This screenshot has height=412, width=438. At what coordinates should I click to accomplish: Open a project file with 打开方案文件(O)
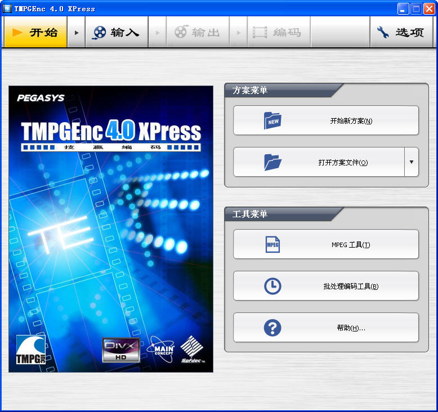pyautogui.click(x=319, y=162)
